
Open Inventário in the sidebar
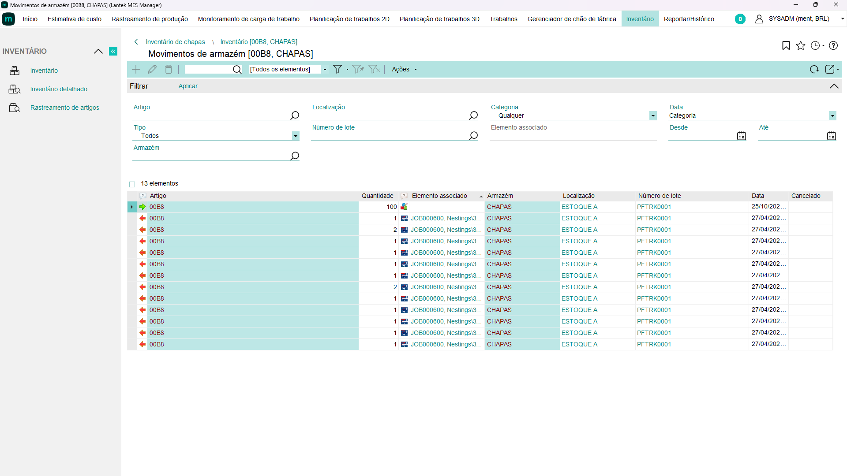44,71
